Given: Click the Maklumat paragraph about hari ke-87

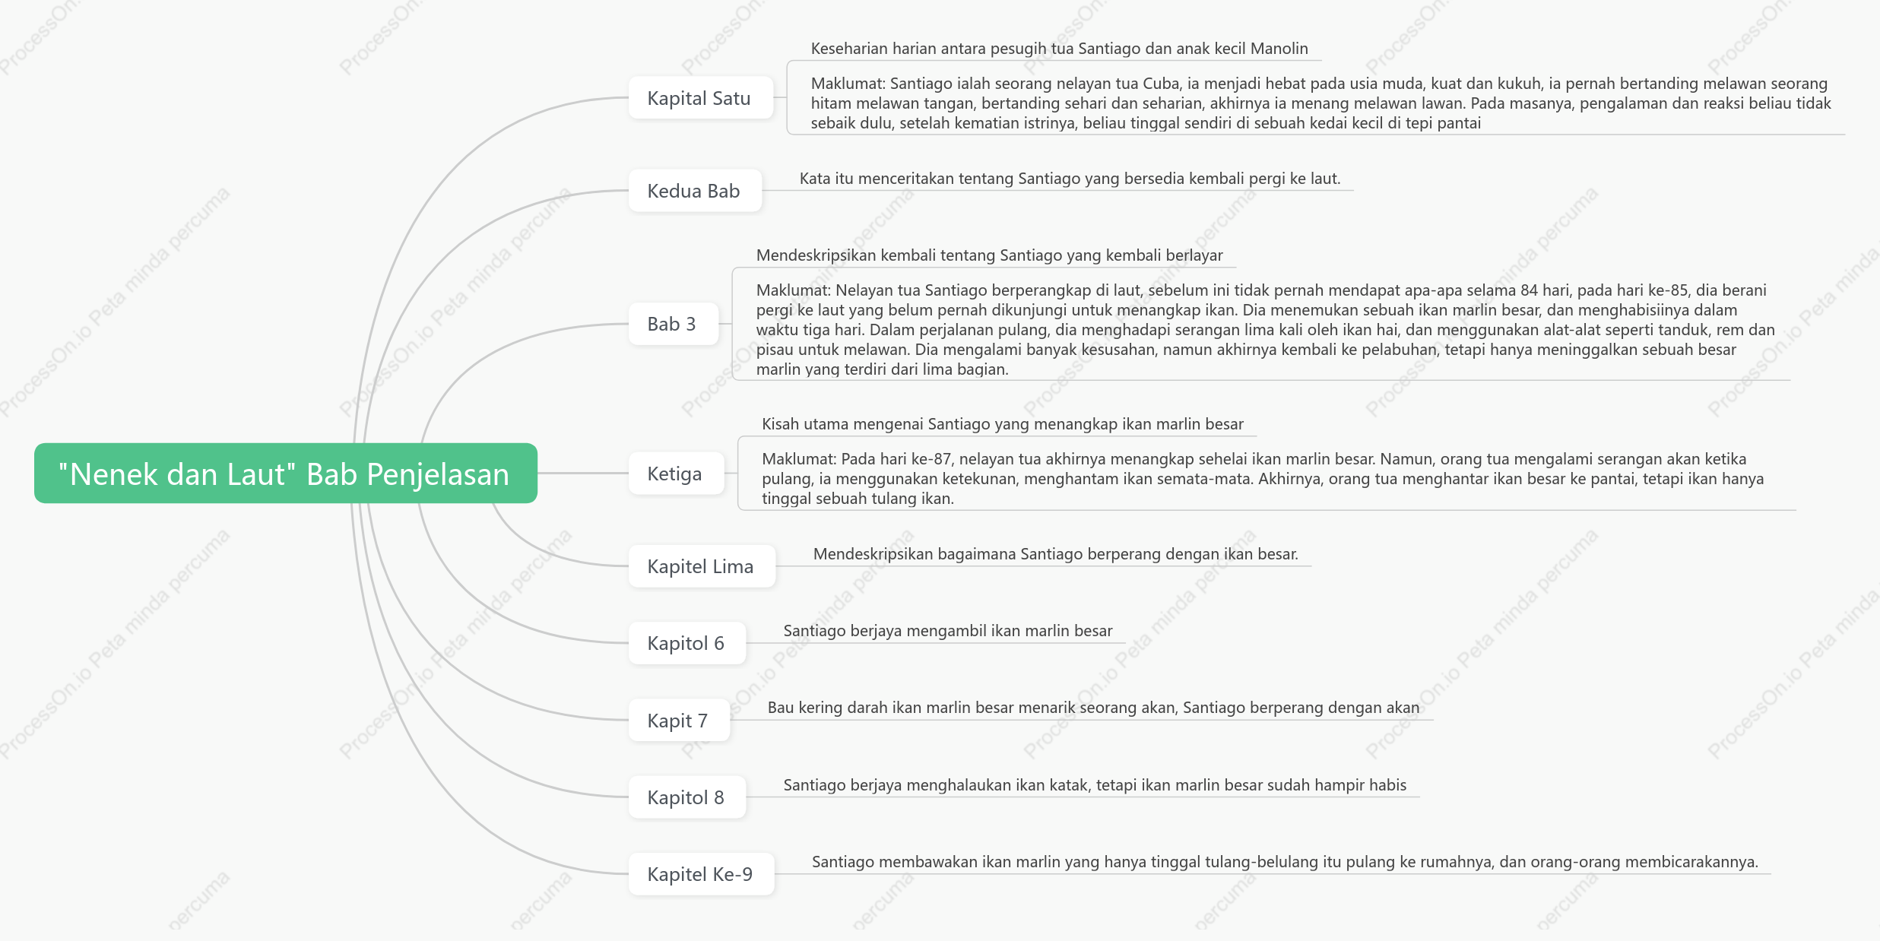Looking at the screenshot, I should pos(1262,478).
